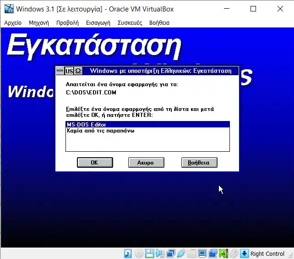Image resolution: width=294 pixels, height=259 pixels.
Task: Click the green CPU chip status icon
Action: [x=223, y=254]
